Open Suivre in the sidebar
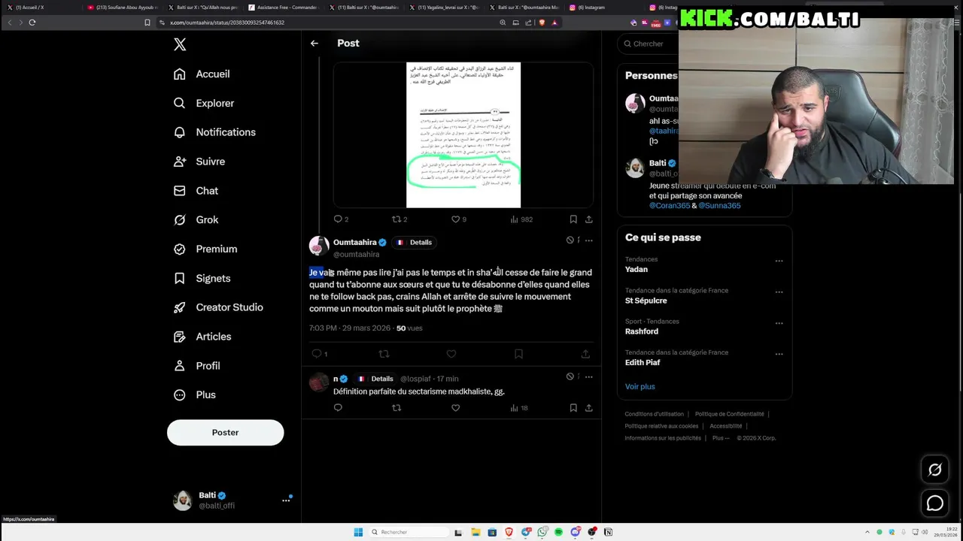This screenshot has height=541, width=963. pos(199,162)
